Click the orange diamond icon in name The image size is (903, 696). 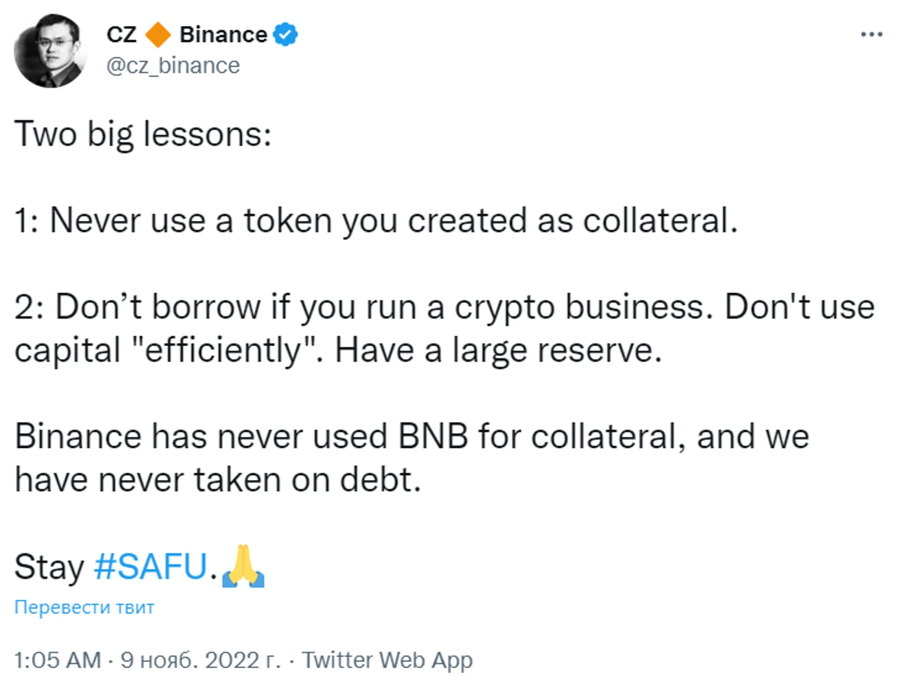(158, 35)
